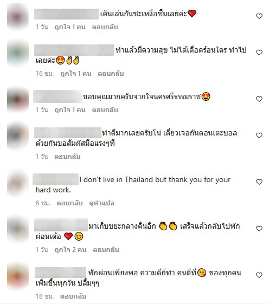The image size is (269, 304).
Task: Open blurred username of the last commenter
Action: pos(60,273)
